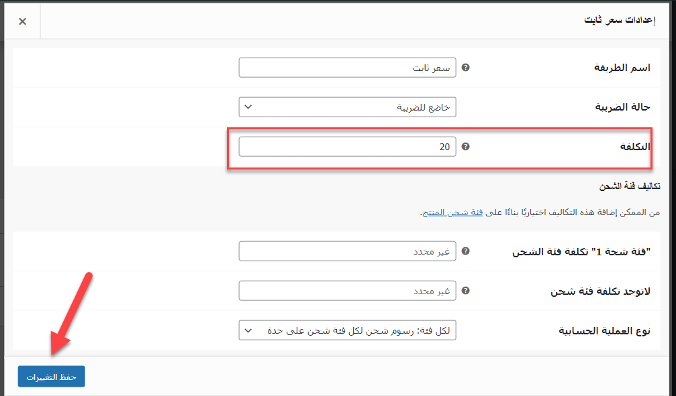Click the التكلفة input field with 20

347,147
